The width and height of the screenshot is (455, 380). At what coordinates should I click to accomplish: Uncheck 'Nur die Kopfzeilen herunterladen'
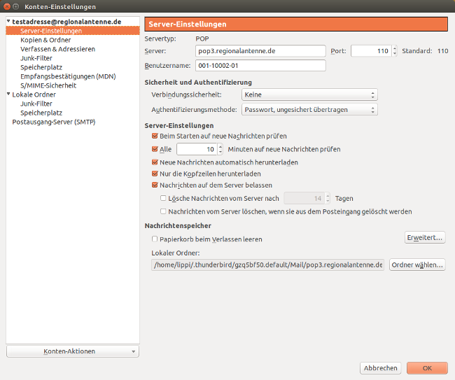pos(155,172)
